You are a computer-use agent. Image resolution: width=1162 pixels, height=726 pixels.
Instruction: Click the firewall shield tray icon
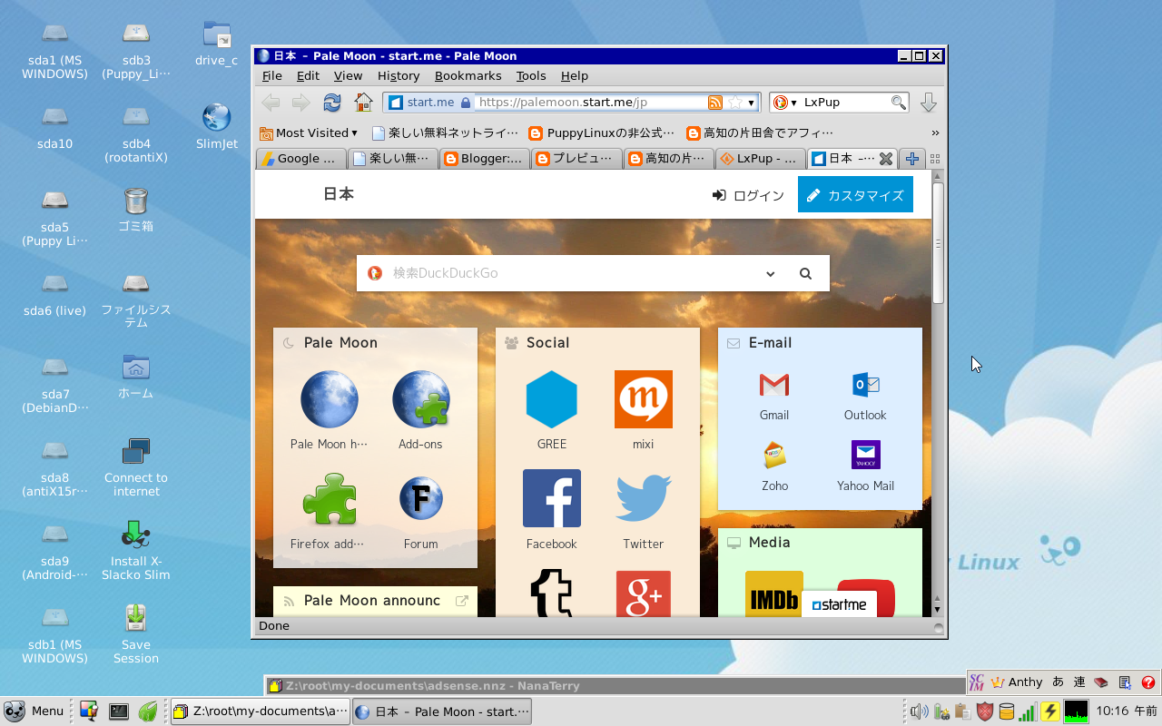click(x=984, y=711)
